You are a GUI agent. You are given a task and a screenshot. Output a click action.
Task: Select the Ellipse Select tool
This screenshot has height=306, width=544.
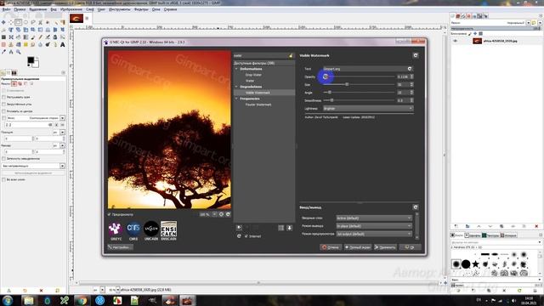point(25,22)
